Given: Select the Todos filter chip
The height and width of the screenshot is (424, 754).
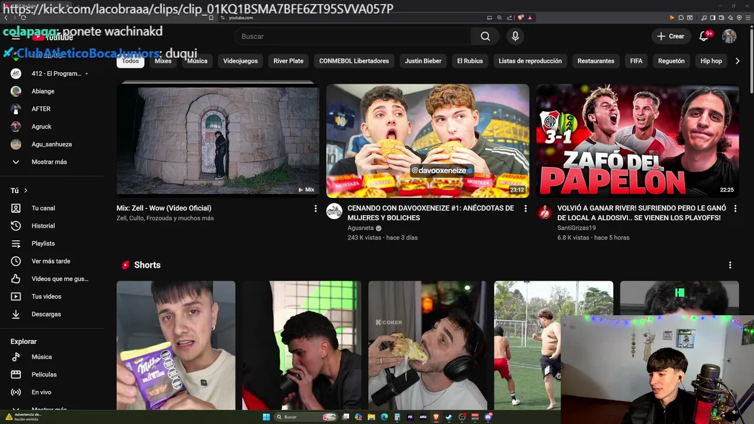Looking at the screenshot, I should [130, 61].
